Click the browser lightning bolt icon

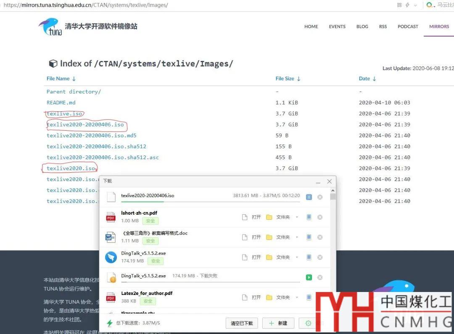[x=407, y=5]
